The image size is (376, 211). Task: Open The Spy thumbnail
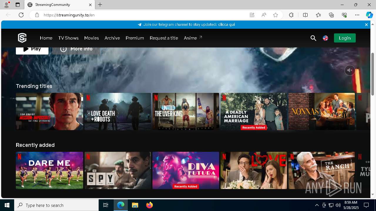(x=118, y=170)
